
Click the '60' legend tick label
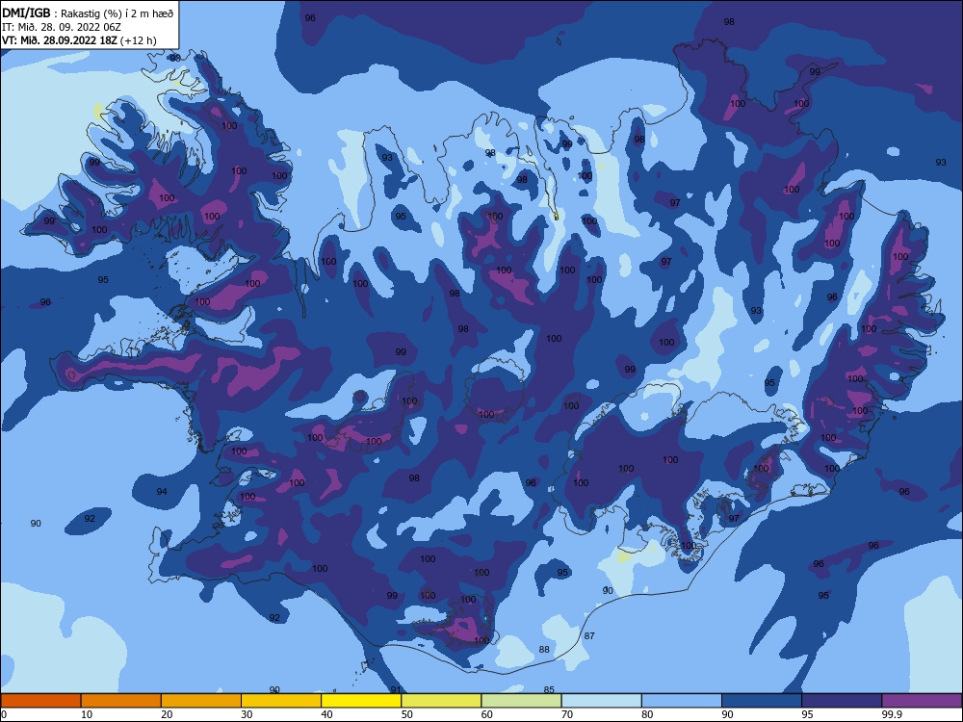[x=487, y=714]
